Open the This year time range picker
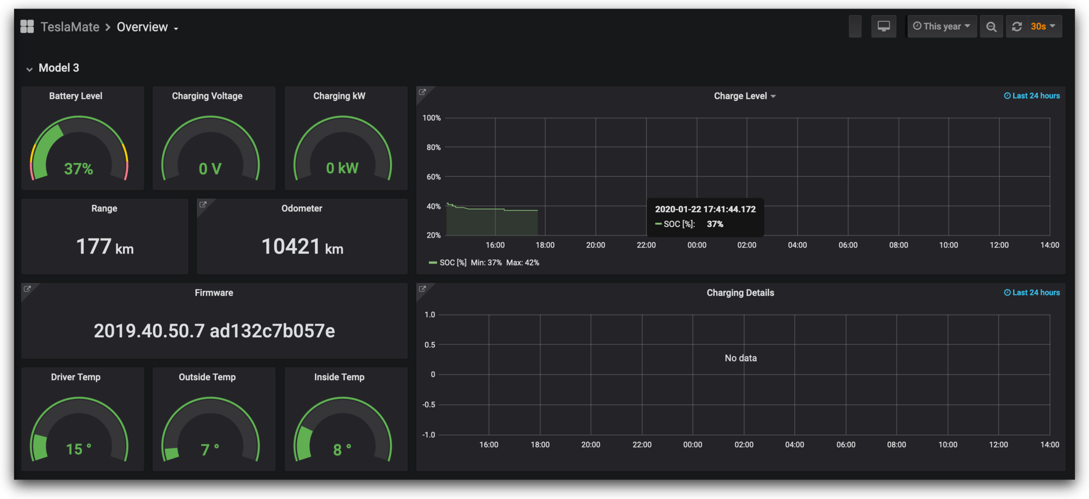1089x499 pixels. 941,26
